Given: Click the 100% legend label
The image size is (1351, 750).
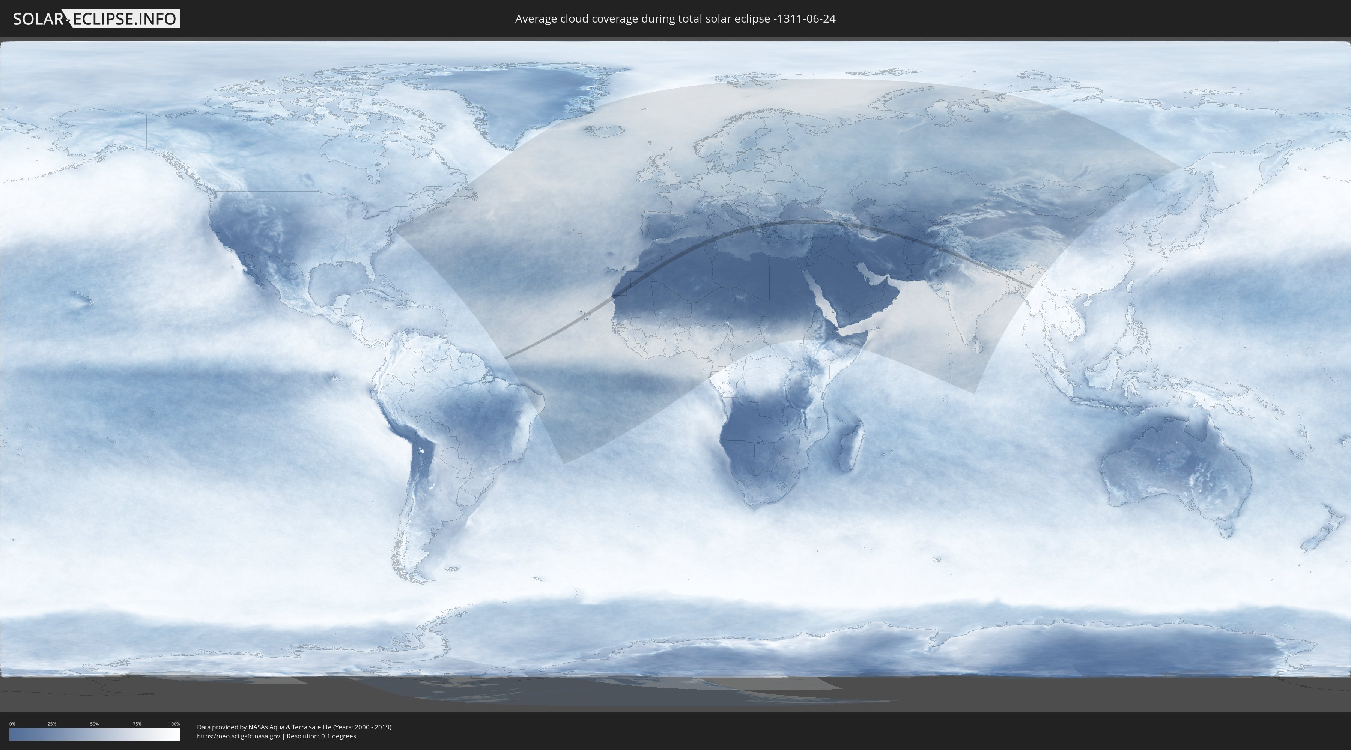Looking at the screenshot, I should [174, 724].
